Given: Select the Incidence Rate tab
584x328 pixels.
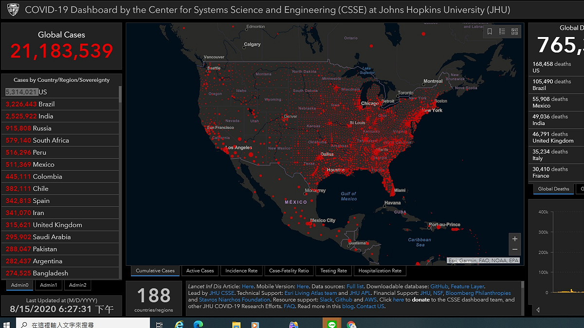Looking at the screenshot, I should [241, 271].
